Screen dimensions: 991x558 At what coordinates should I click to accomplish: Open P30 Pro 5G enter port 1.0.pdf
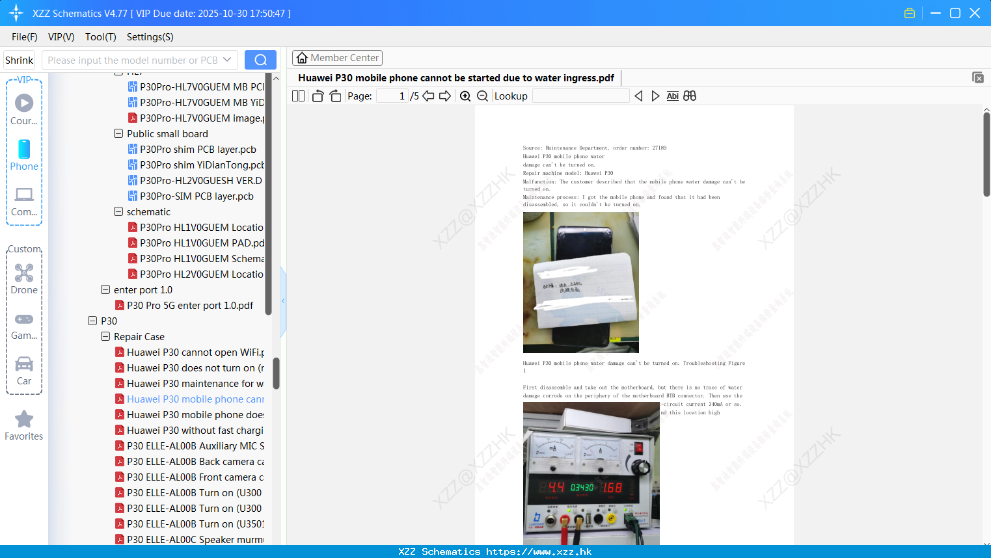(183, 306)
